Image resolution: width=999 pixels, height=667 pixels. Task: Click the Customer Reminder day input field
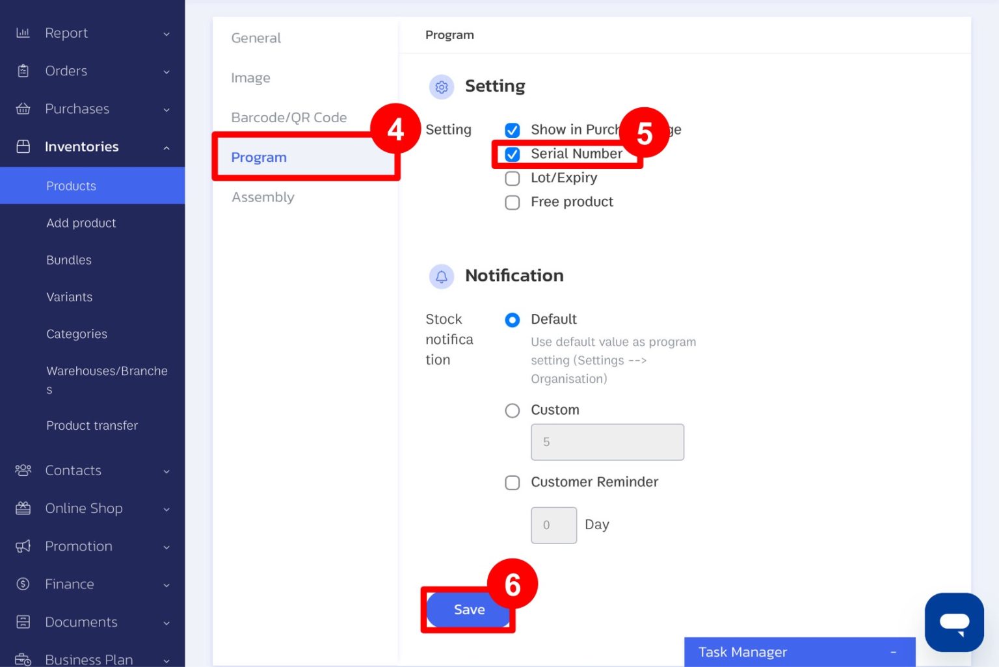tap(553, 525)
